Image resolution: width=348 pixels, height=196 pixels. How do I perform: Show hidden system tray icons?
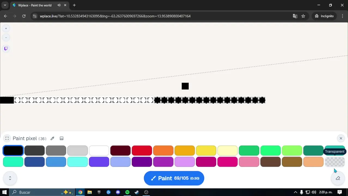295,192
